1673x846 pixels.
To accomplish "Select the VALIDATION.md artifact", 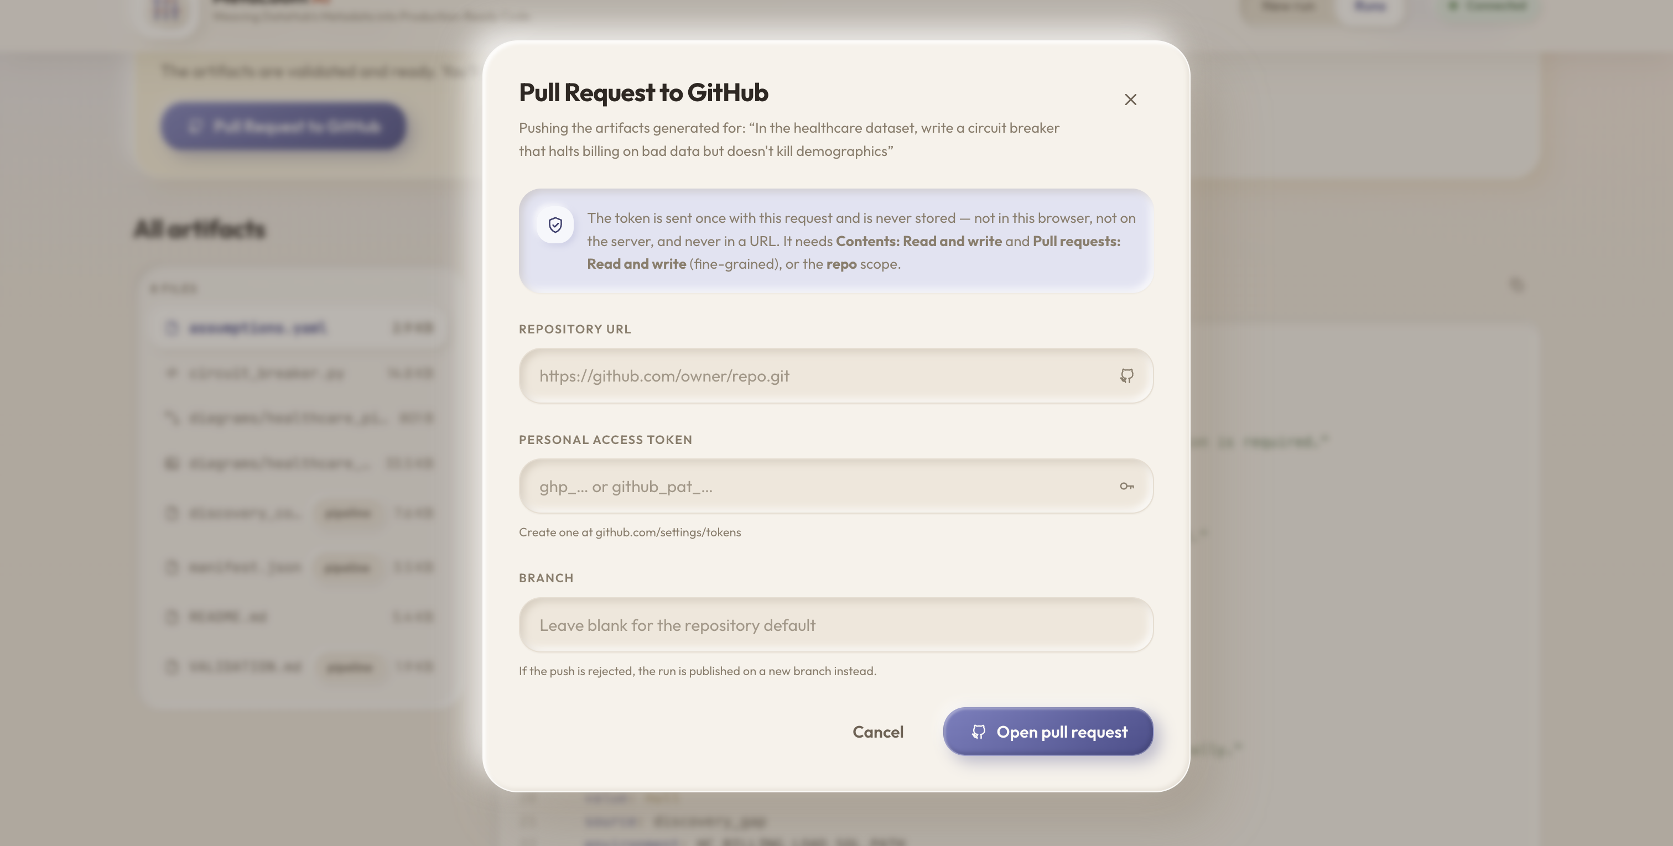I will coord(299,666).
